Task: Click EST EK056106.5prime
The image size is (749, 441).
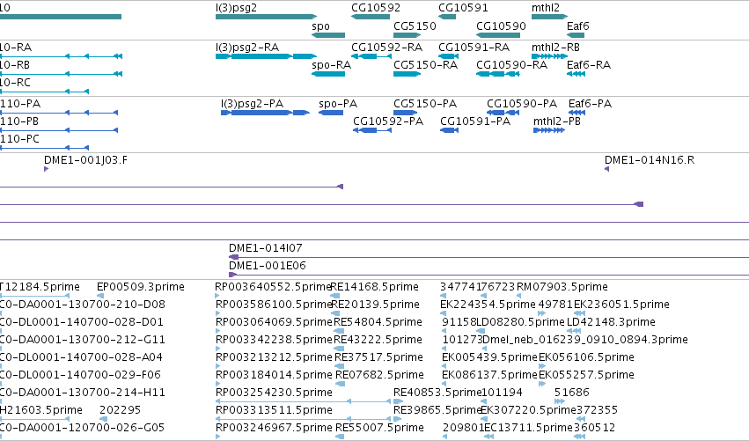Action: click(x=586, y=357)
